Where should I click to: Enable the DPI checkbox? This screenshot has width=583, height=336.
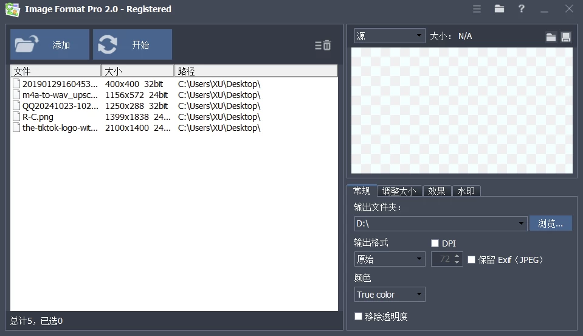pos(435,243)
